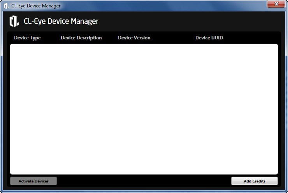Click the CL-Eye Device Manager heading text
The image size is (288, 193).
[x=61, y=21]
